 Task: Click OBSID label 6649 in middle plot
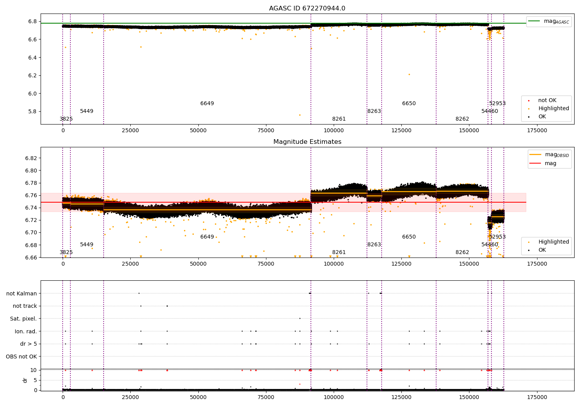click(207, 237)
